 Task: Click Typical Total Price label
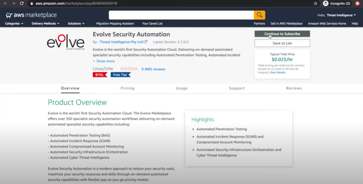pyautogui.click(x=282, y=54)
